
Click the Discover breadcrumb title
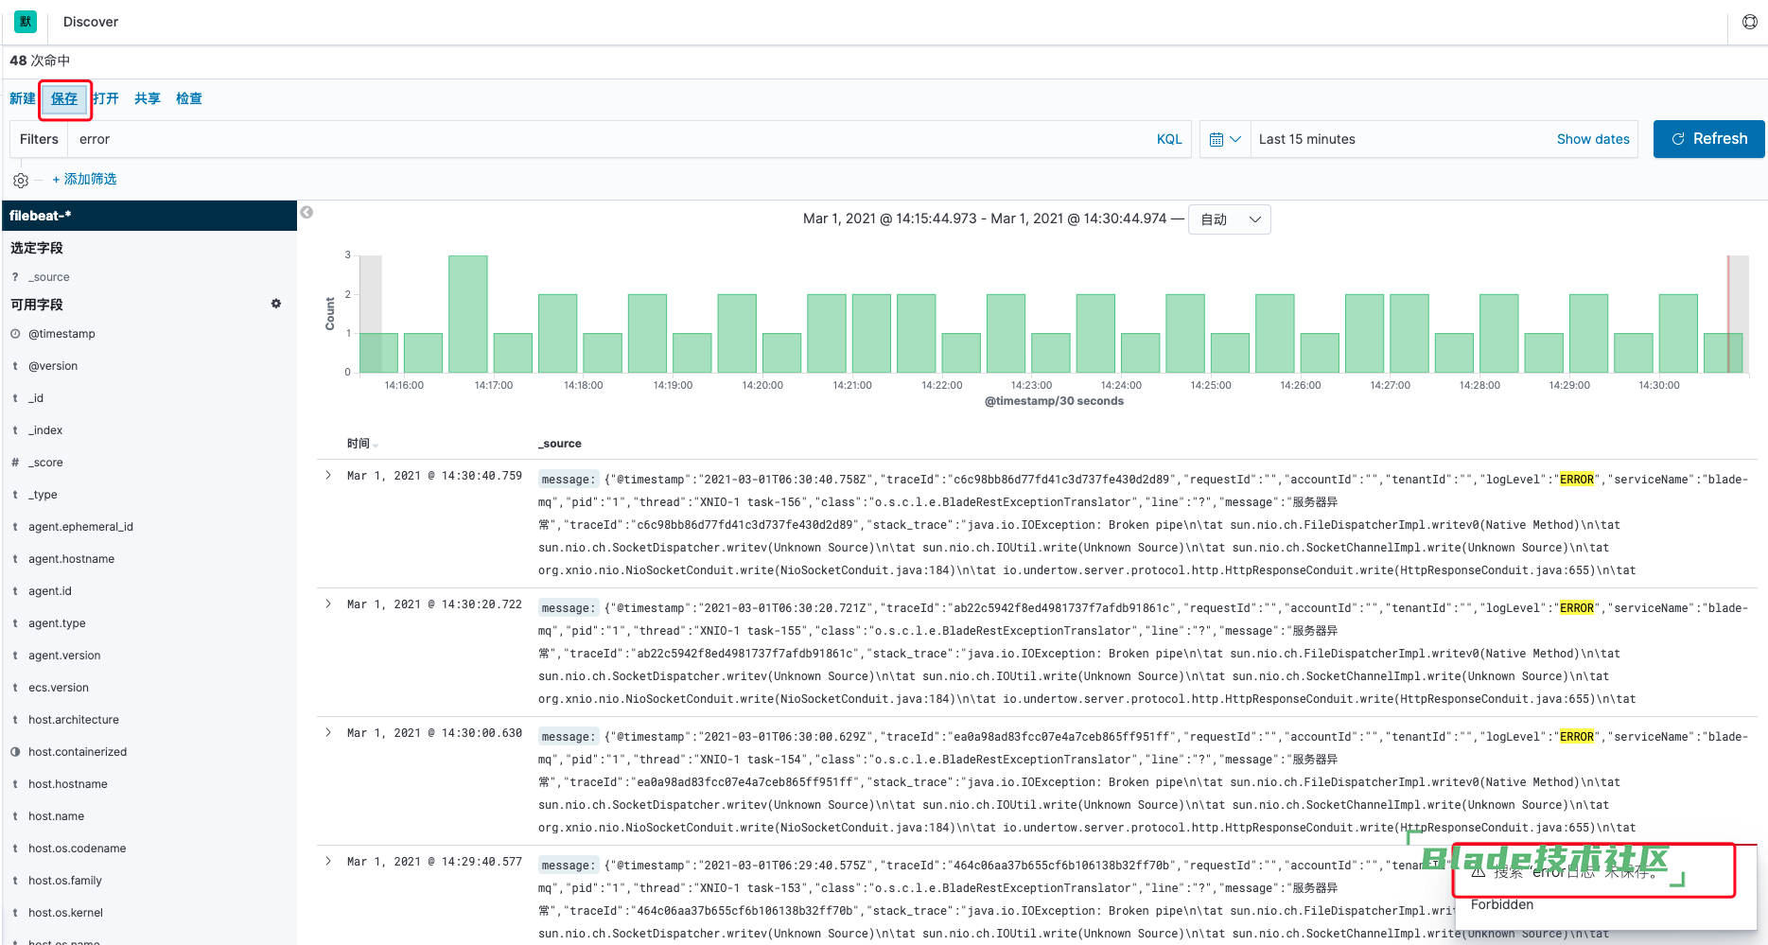[x=91, y=22]
